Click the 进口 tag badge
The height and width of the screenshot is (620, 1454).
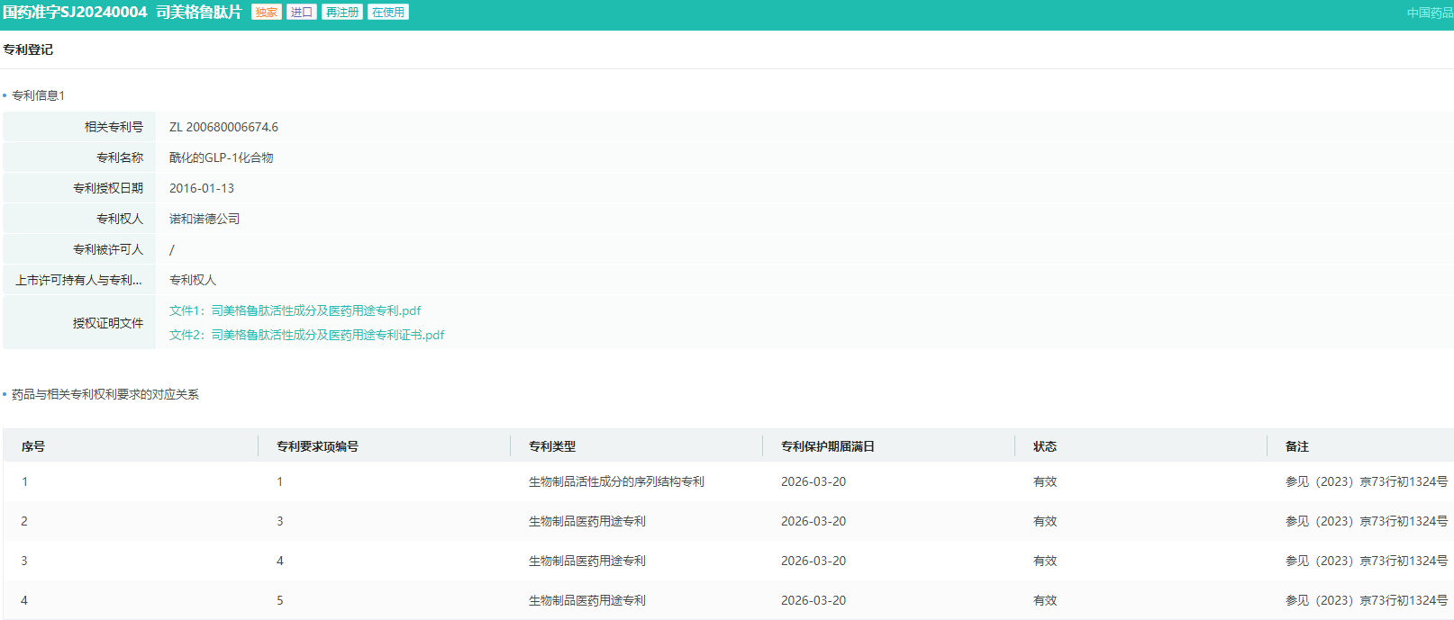click(301, 13)
